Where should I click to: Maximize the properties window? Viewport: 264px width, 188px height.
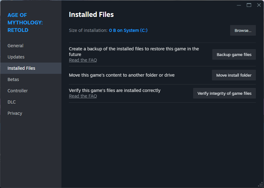tap(249, 5)
